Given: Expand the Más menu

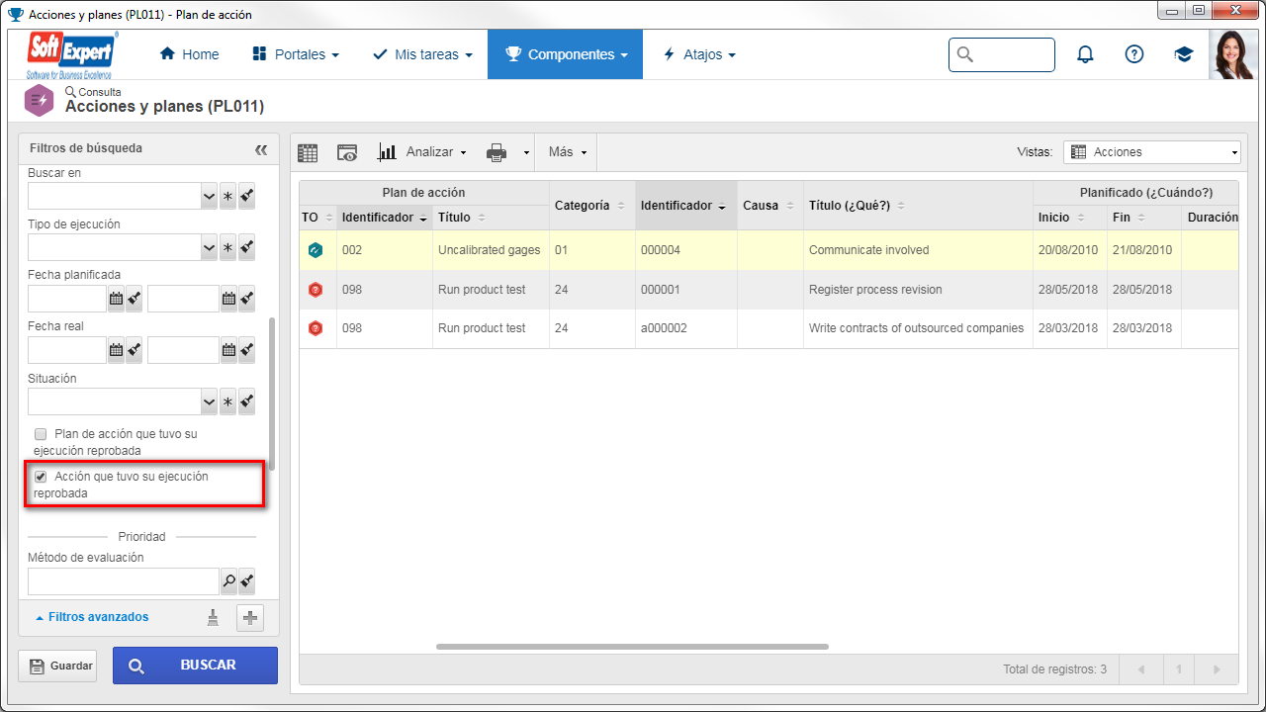Looking at the screenshot, I should coord(568,152).
